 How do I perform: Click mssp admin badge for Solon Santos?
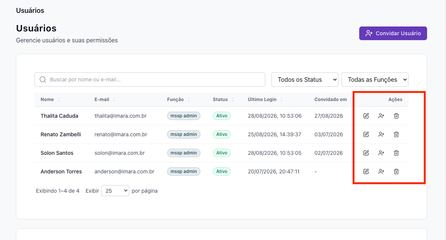pyautogui.click(x=184, y=153)
